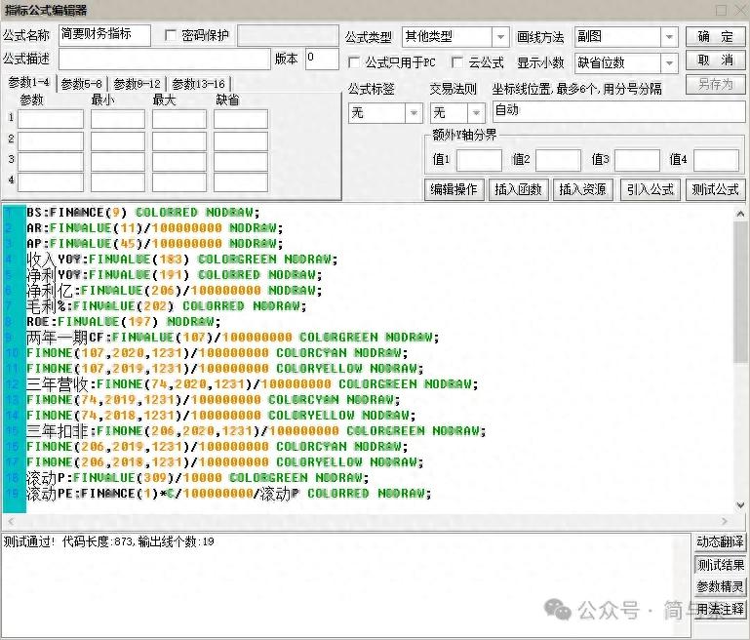Click code editor horizontal scrollbar right arrow
750x640 pixels.
tap(725, 521)
